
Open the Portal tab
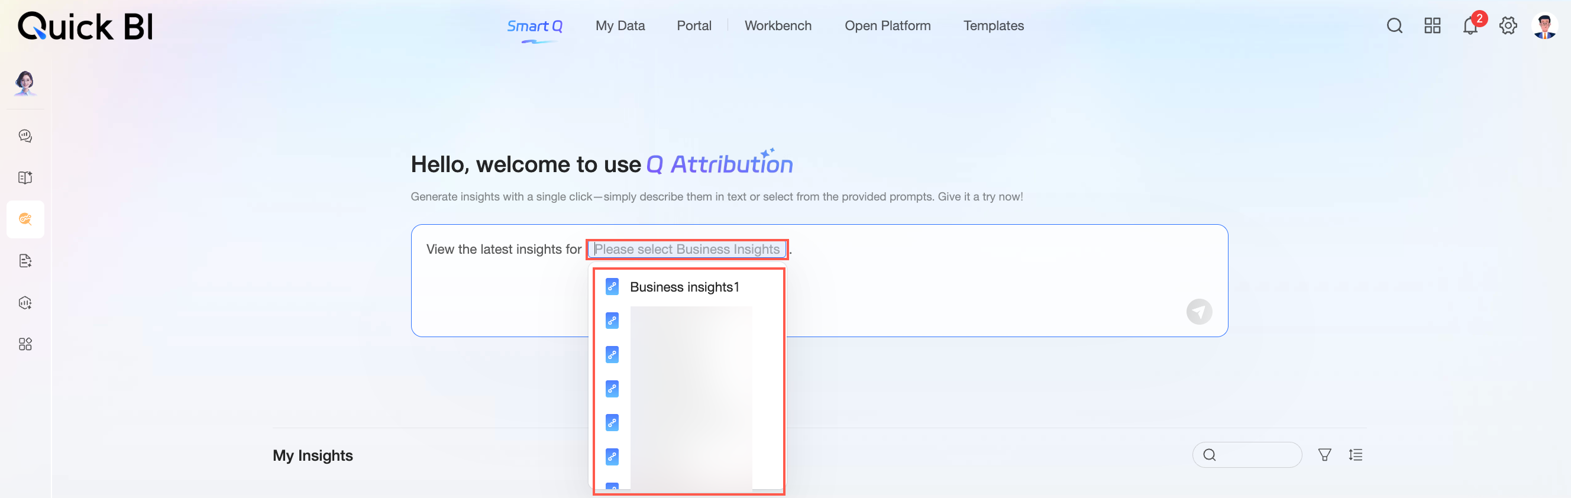pos(693,25)
